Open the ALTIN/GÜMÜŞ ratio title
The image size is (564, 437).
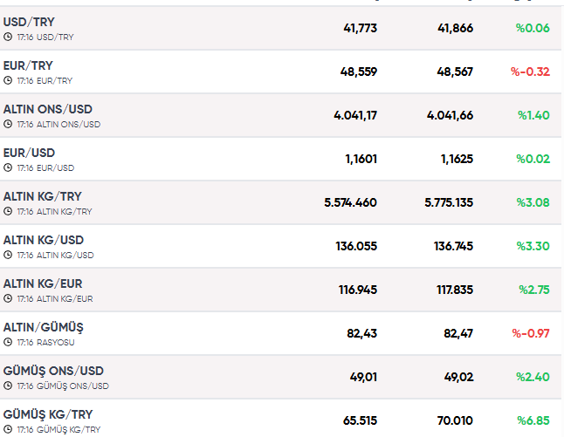click(43, 327)
